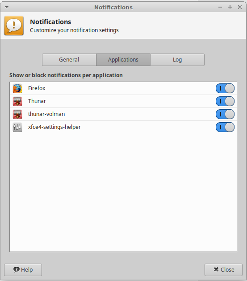247x281 pixels.
Task: Select the xfce4-settings-helper row label
Action: click(x=54, y=127)
